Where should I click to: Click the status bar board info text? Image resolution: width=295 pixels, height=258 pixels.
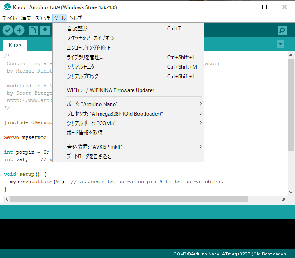pos(230,254)
